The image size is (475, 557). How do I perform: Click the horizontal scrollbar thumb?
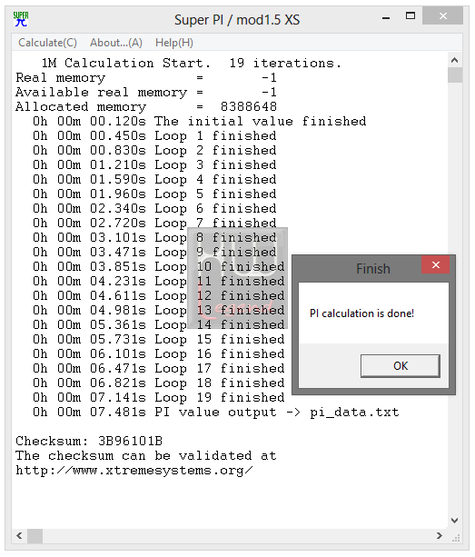(x=35, y=536)
